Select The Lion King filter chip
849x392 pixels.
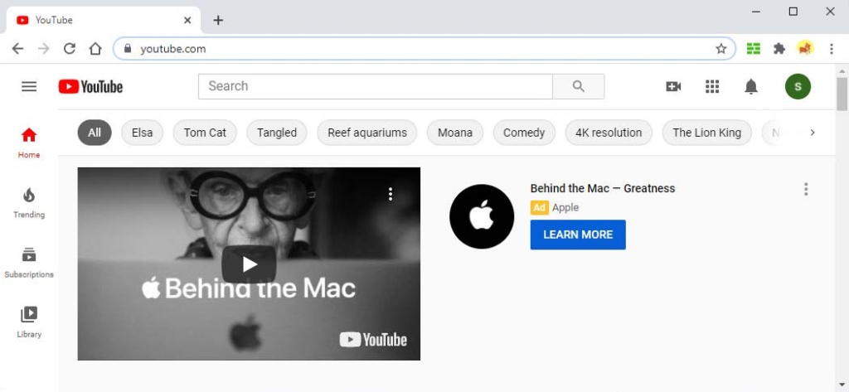coord(706,133)
